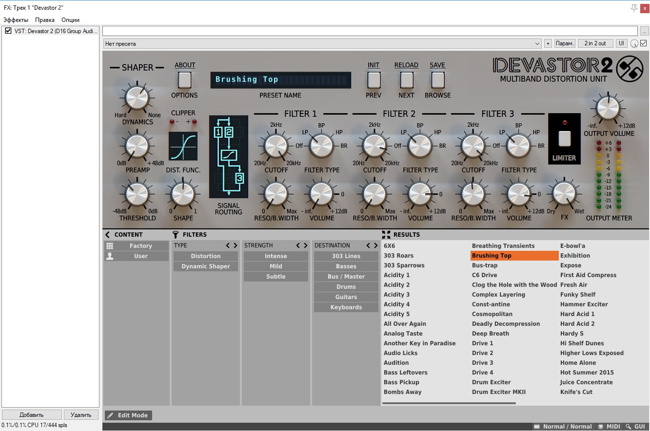Click the Init / Prev button

(374, 80)
